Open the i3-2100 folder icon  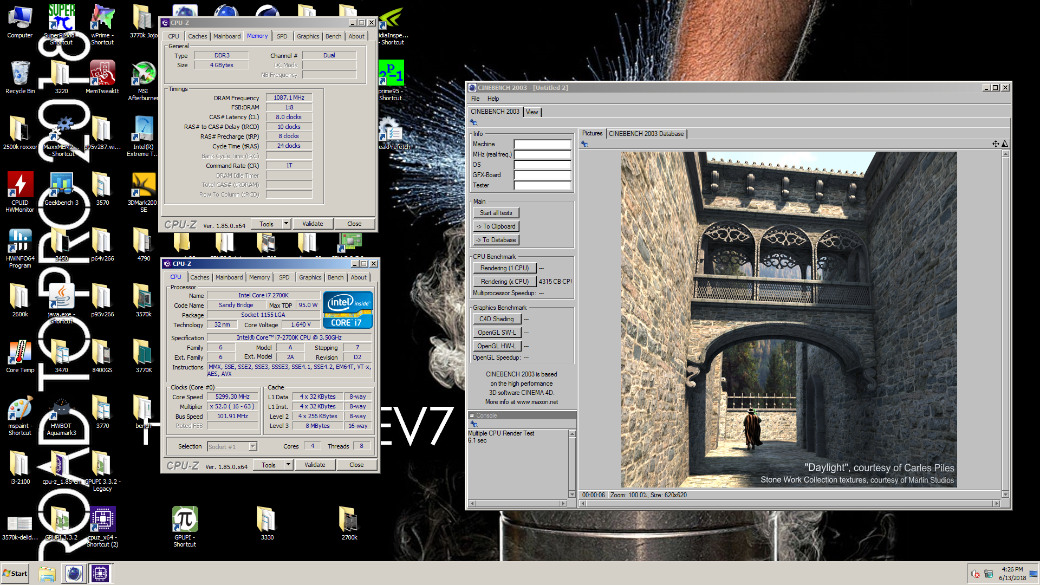click(20, 467)
